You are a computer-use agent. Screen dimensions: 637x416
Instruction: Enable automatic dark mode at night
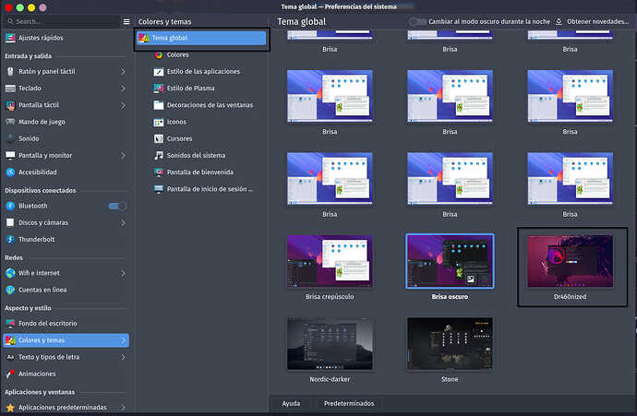coord(418,21)
